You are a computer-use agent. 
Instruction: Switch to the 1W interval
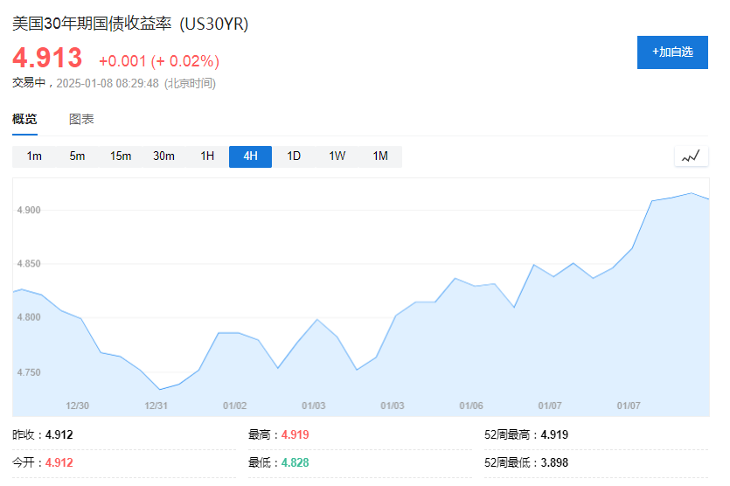click(x=337, y=156)
